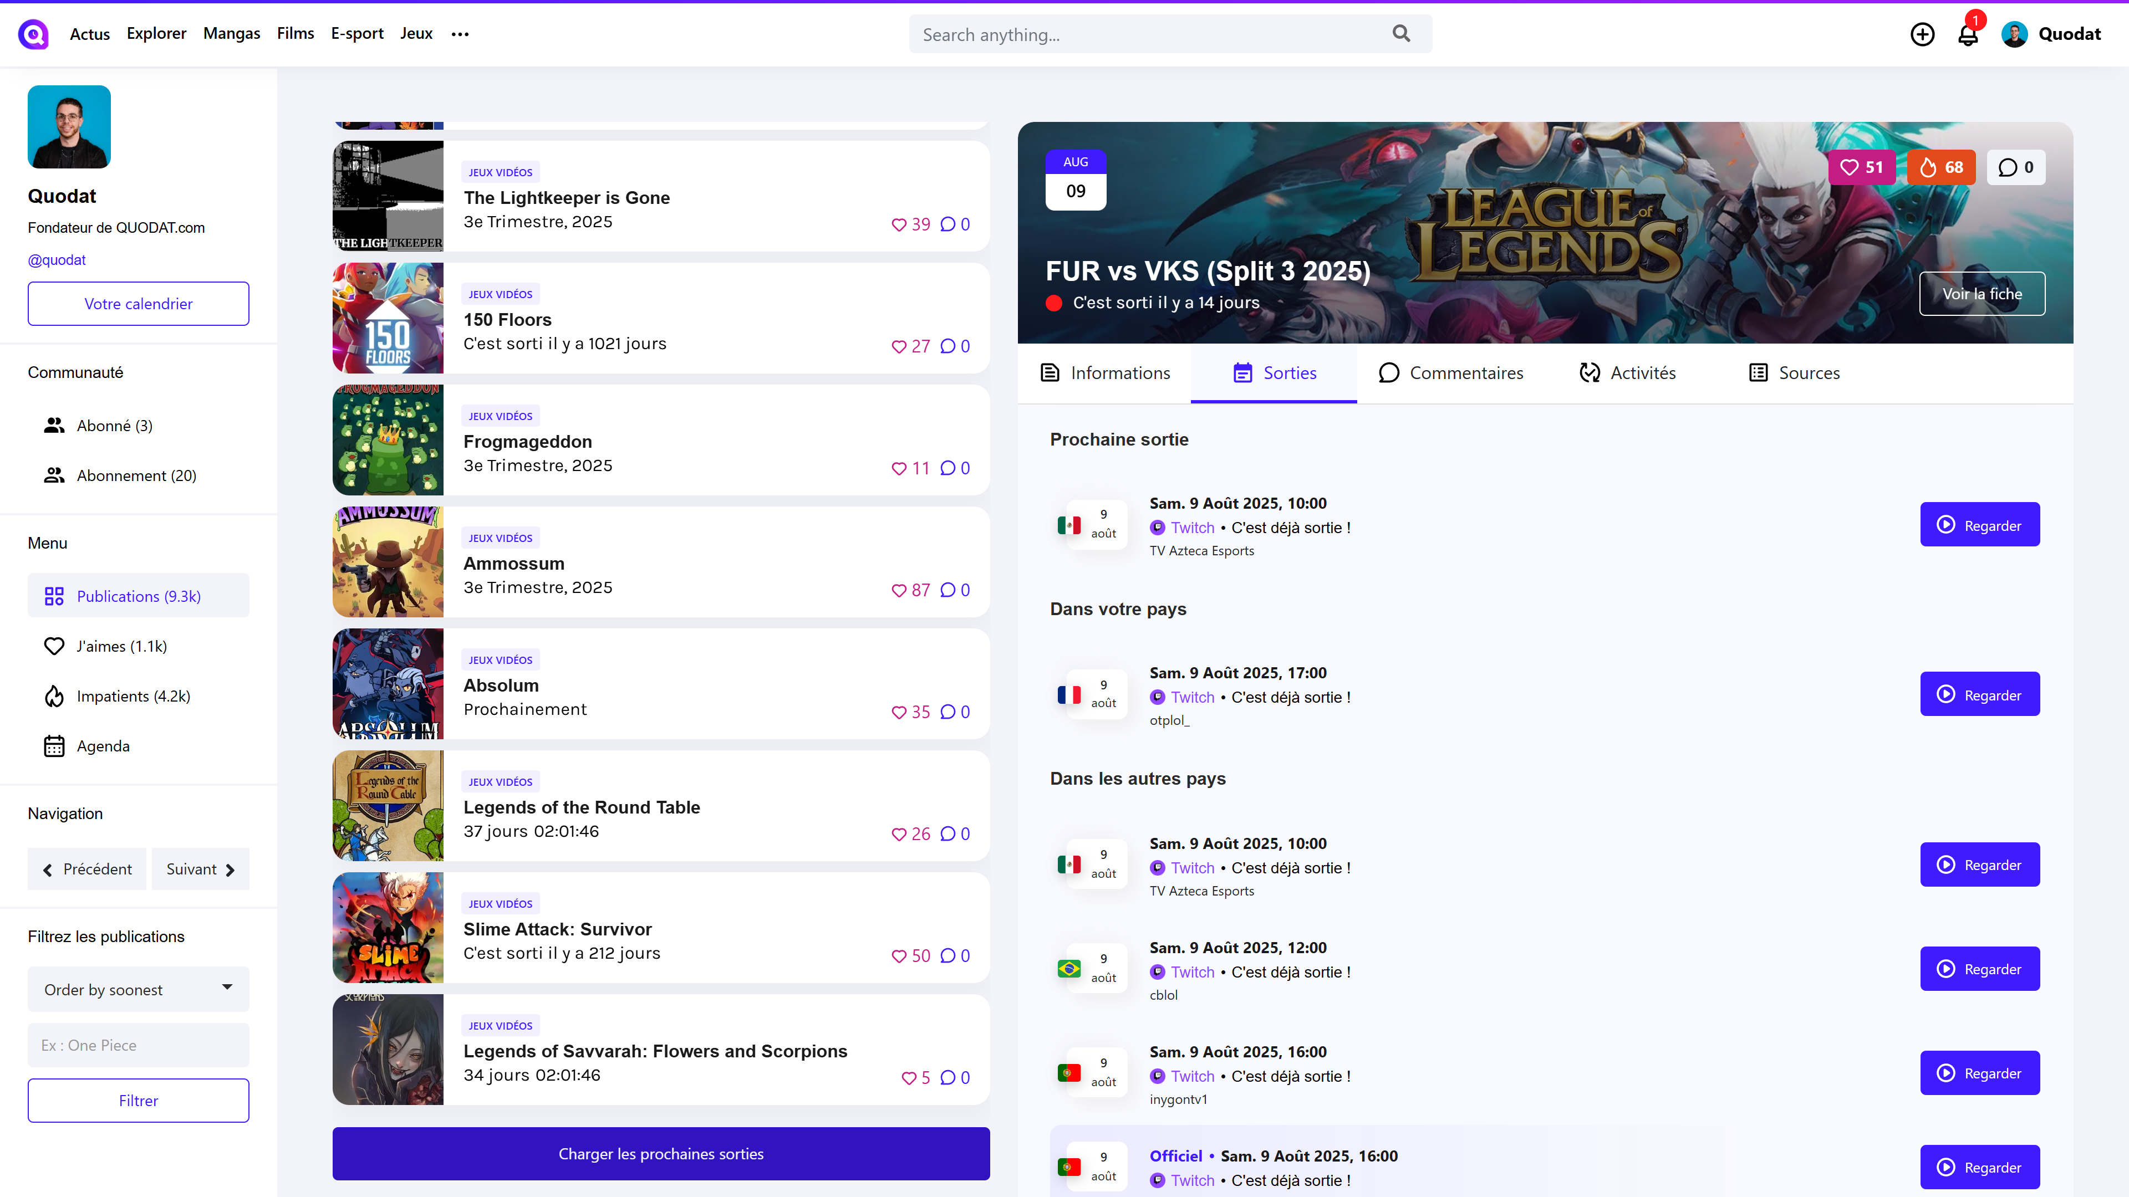This screenshot has height=1197, width=2129.
Task: Click the Ex : One Piece filter field
Action: pos(138,1045)
